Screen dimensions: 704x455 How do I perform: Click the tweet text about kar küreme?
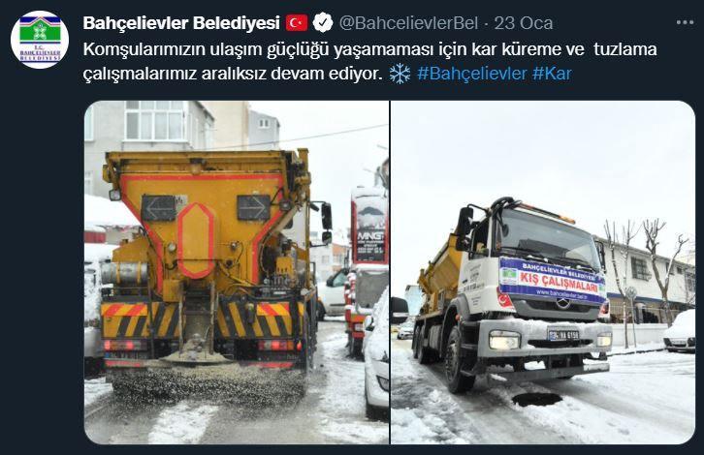tap(369, 61)
